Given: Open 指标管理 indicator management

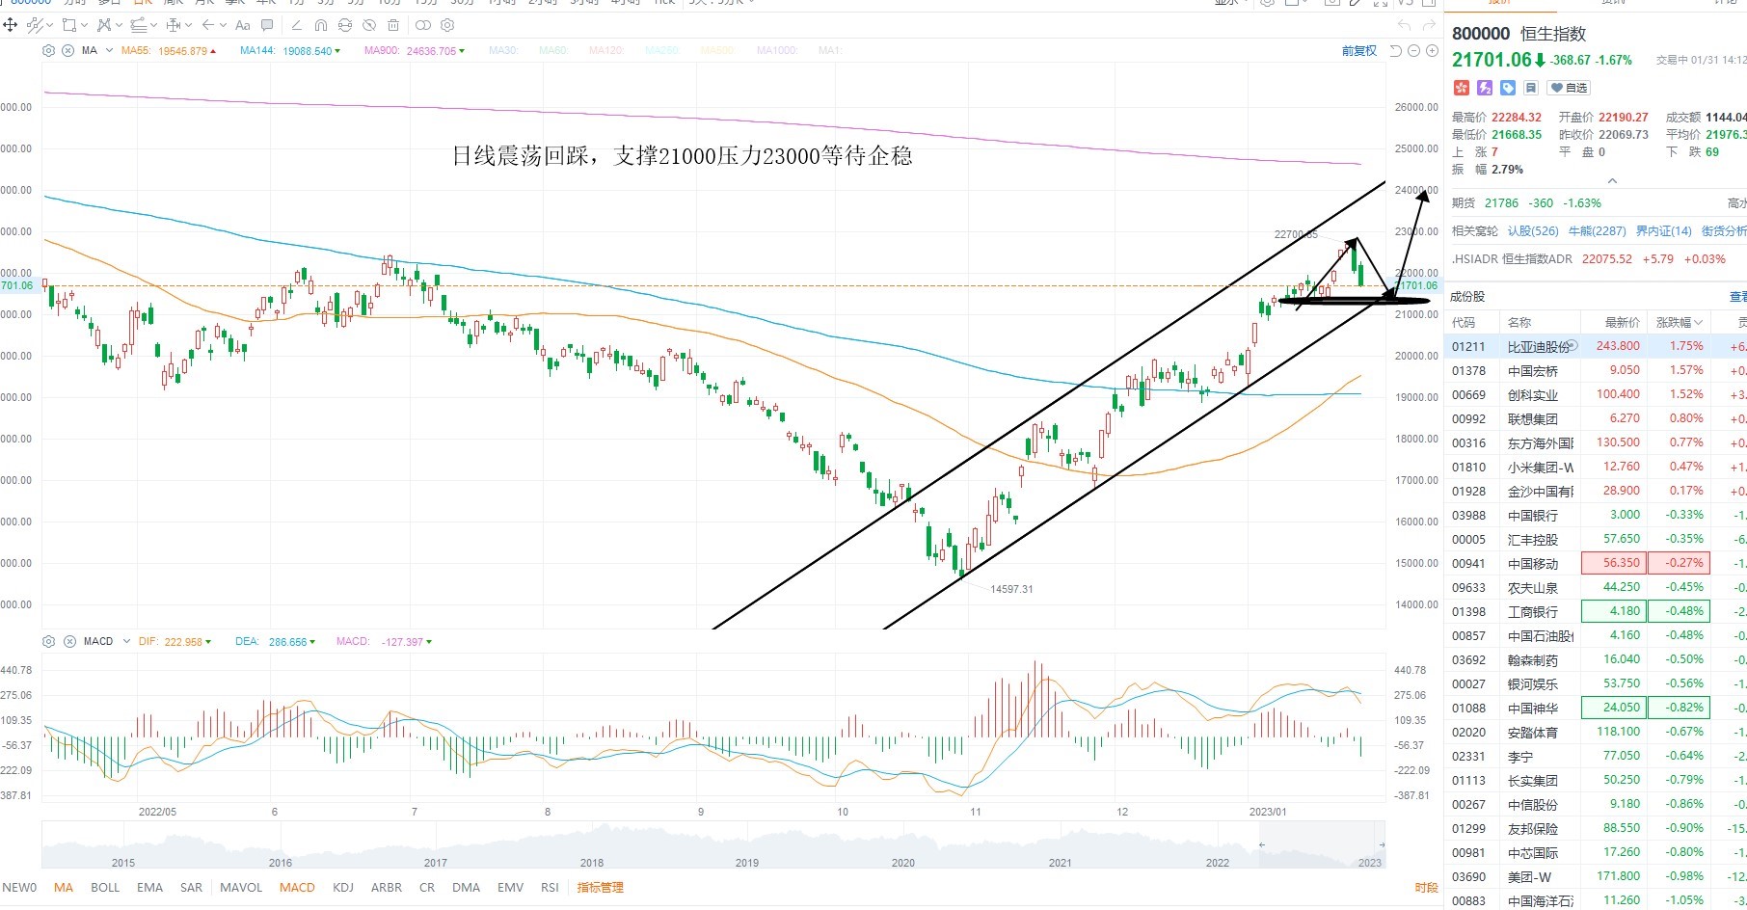Looking at the screenshot, I should point(600,887).
